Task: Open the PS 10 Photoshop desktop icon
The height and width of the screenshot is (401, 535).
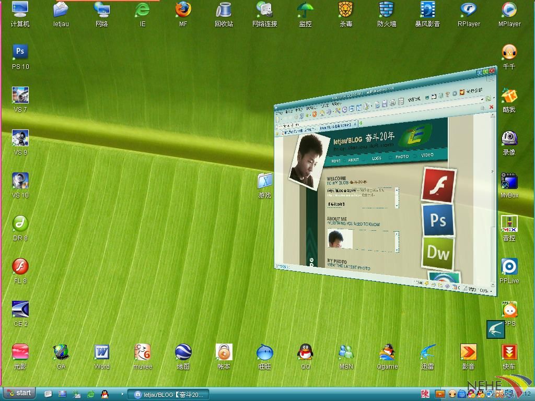Action: (20, 52)
